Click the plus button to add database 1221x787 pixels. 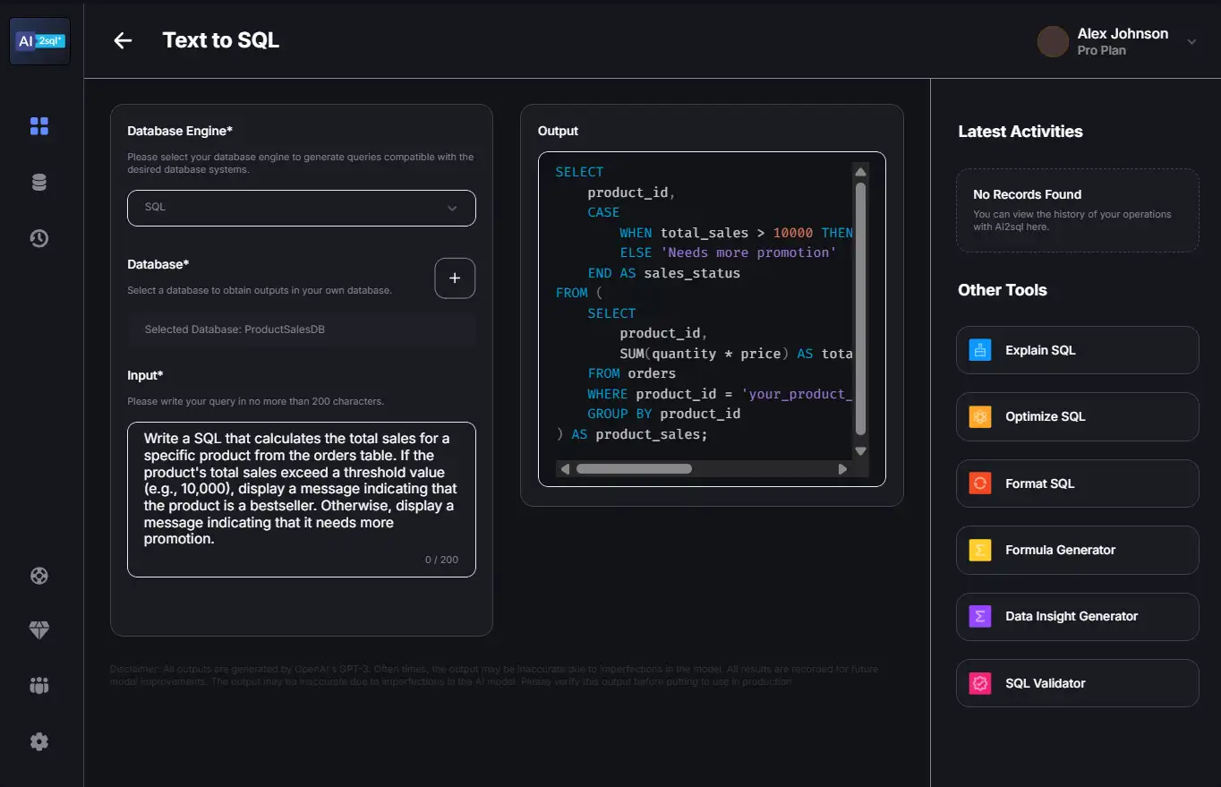454,278
